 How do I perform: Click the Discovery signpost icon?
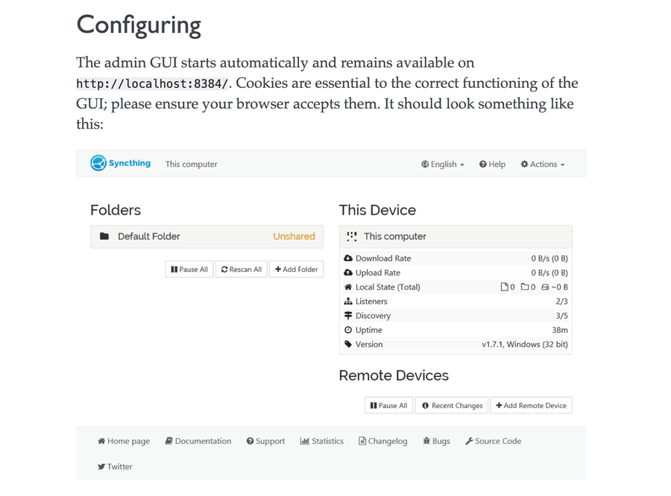tap(348, 316)
